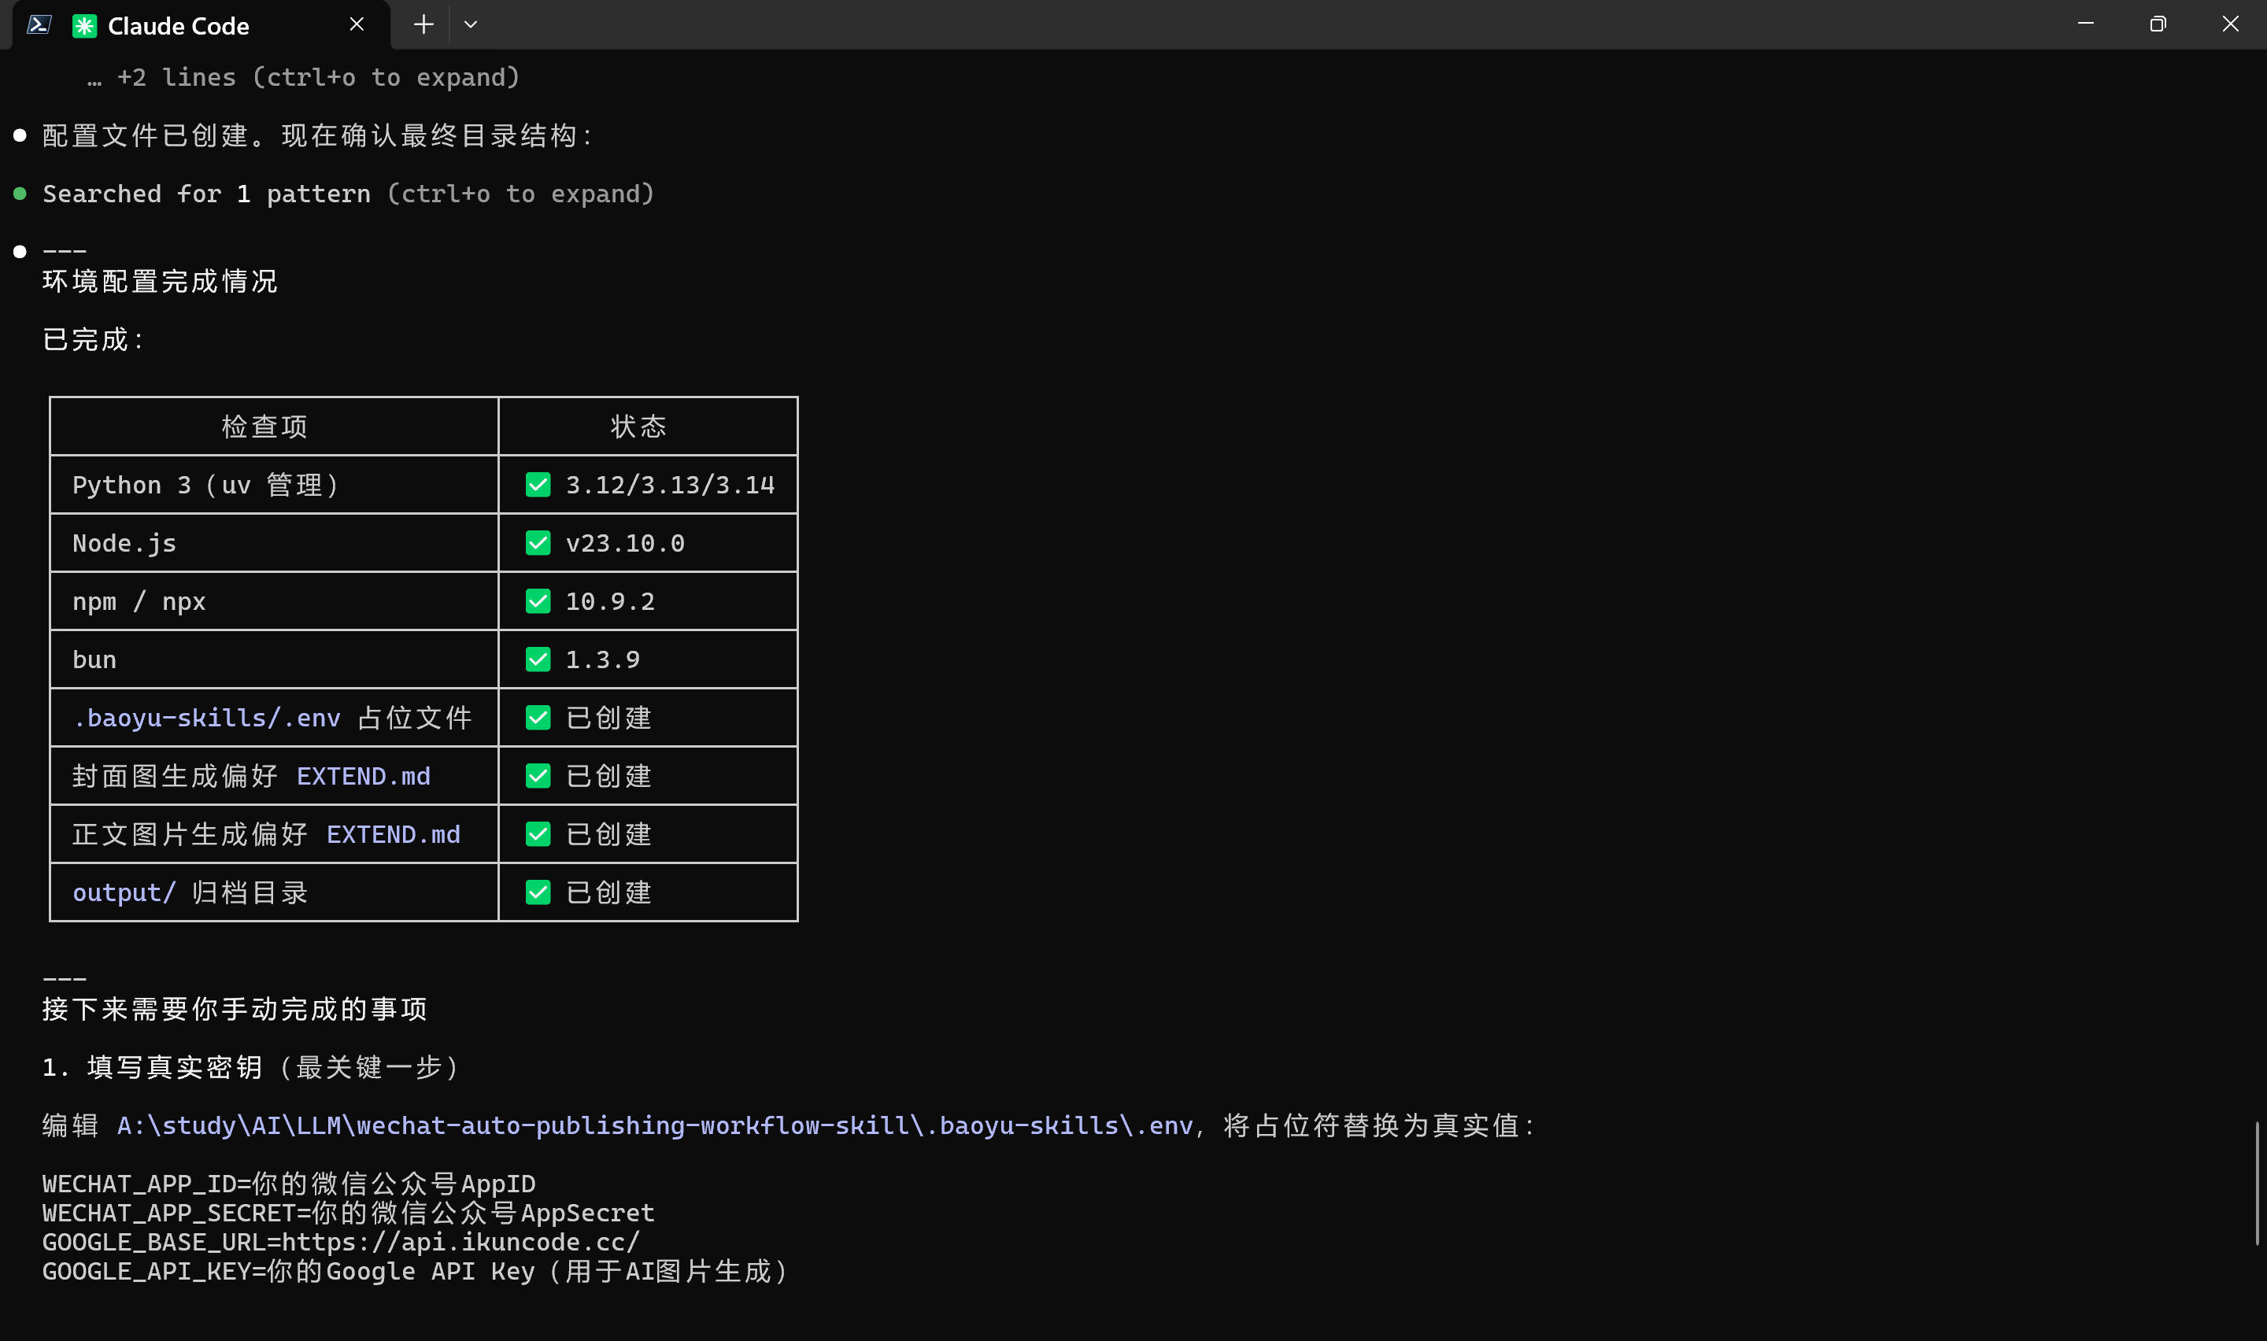The height and width of the screenshot is (1341, 2267).
Task: Click version text '1.3.9'
Action: coord(603,659)
